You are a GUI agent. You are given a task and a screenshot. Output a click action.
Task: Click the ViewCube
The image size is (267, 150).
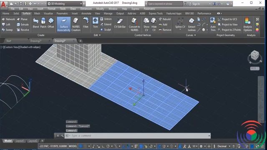pyautogui.click(x=255, y=55)
